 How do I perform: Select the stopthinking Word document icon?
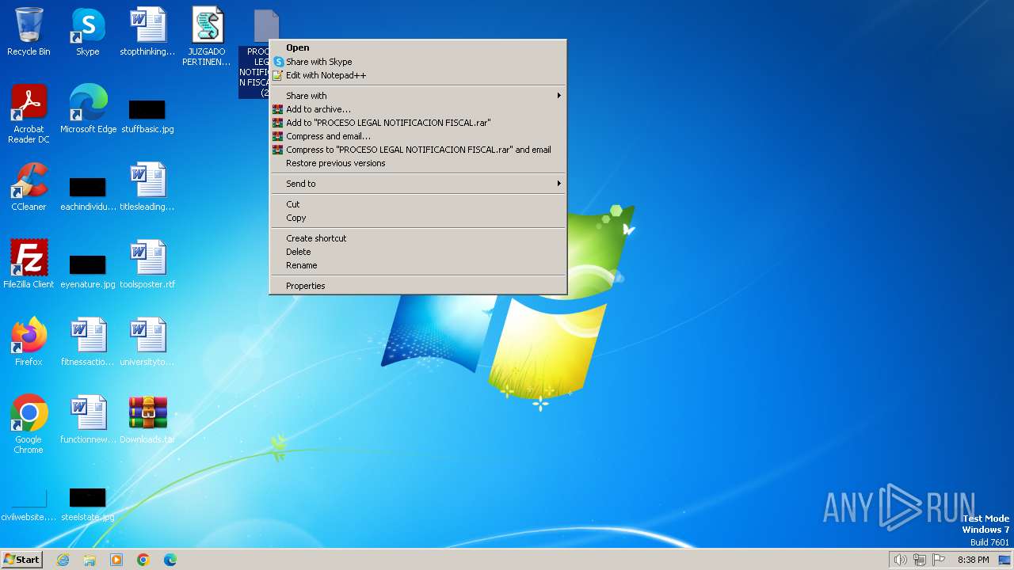coord(147,32)
